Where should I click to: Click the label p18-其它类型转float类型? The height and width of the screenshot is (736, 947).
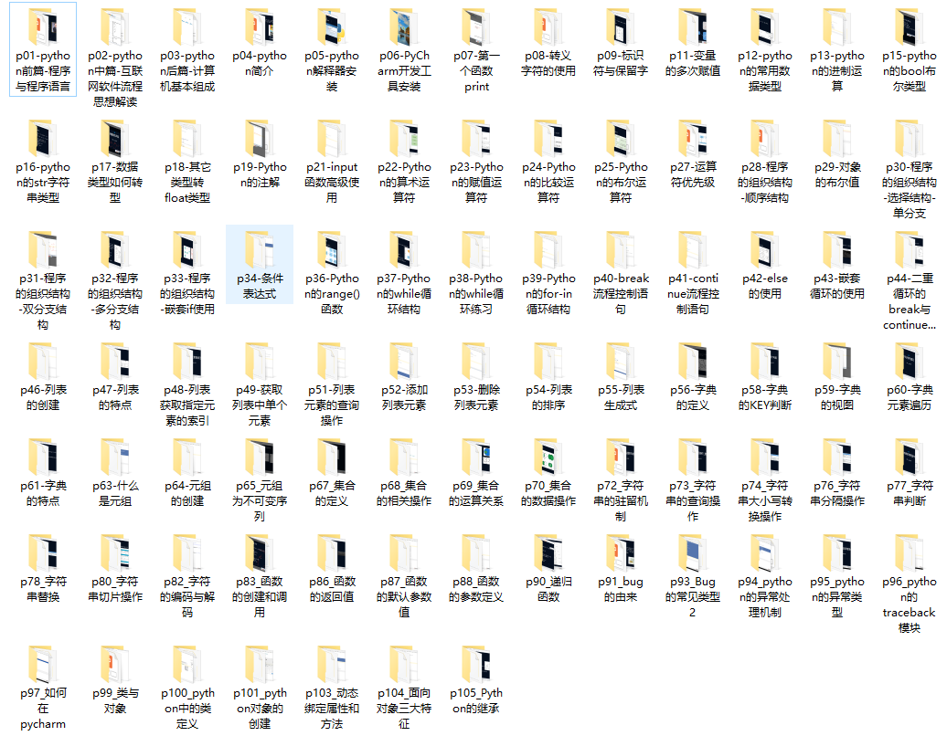(187, 183)
